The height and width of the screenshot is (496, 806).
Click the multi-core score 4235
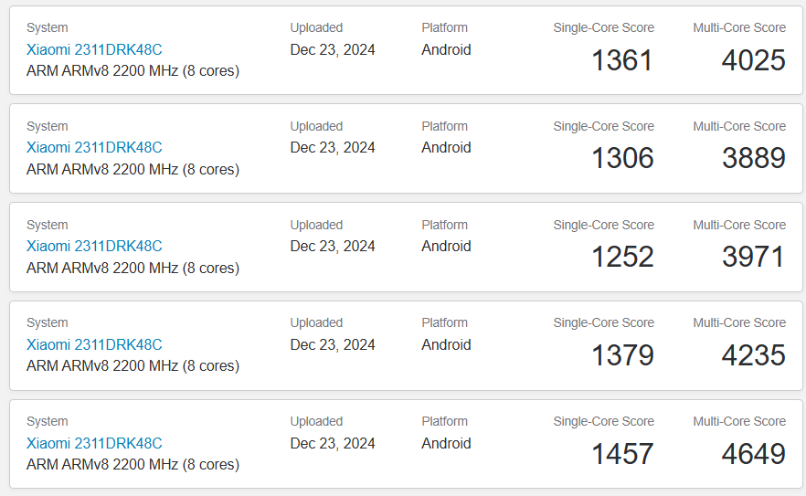click(x=754, y=355)
